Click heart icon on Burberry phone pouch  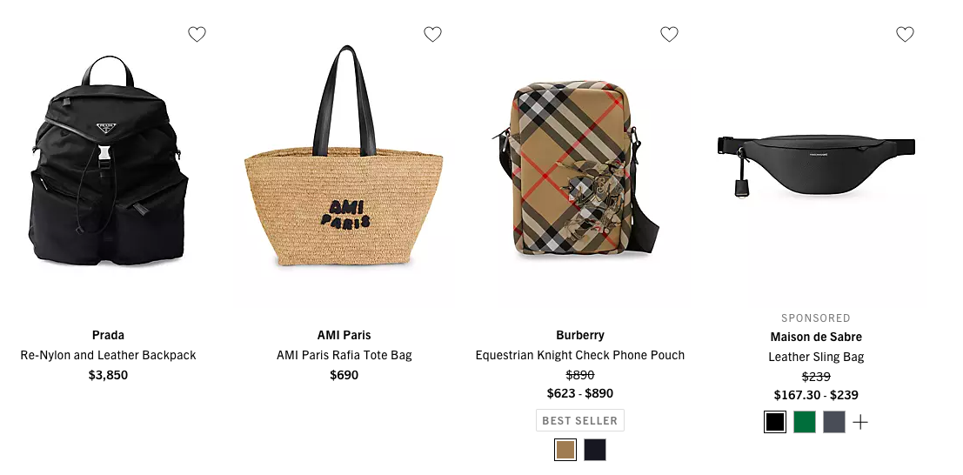(670, 35)
